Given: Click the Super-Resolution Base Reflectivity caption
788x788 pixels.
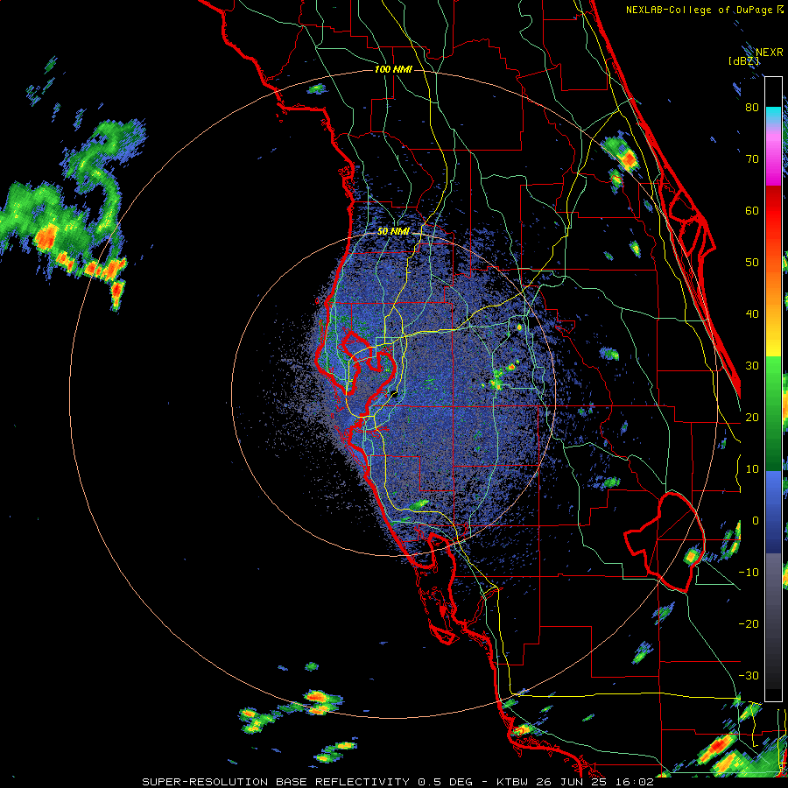Looking at the screenshot, I should tap(398, 782).
